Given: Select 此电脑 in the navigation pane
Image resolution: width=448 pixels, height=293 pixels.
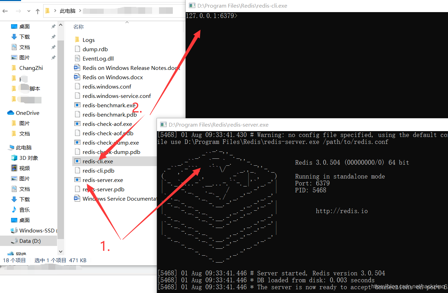Looking at the screenshot, I should click(x=24, y=147).
